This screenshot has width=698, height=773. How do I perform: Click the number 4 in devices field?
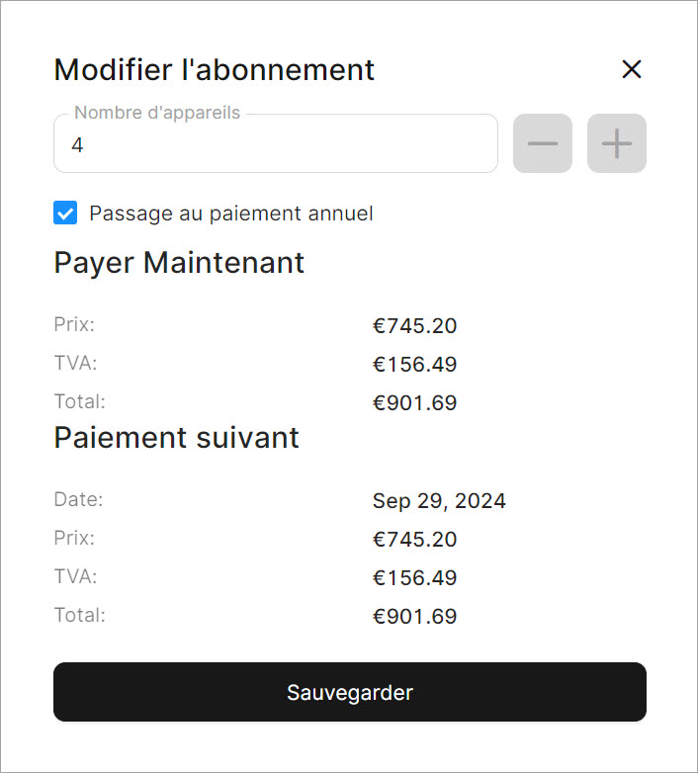point(78,145)
